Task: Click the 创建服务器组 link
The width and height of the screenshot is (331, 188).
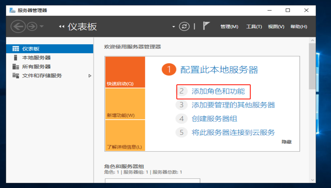Action: (x=214, y=119)
